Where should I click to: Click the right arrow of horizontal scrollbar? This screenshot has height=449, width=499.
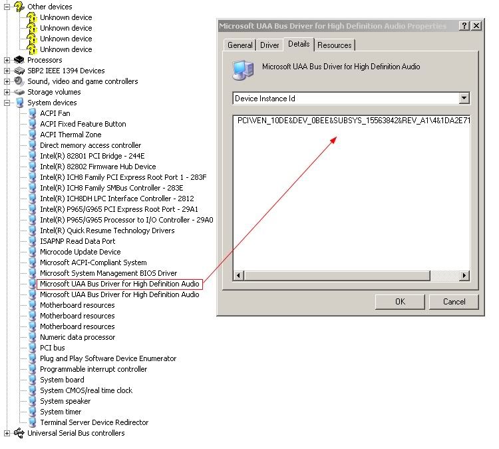pos(464,275)
